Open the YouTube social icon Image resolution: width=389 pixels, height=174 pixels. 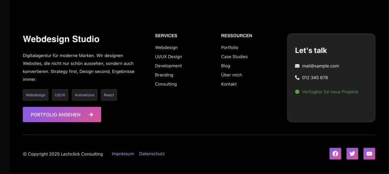coord(369,154)
